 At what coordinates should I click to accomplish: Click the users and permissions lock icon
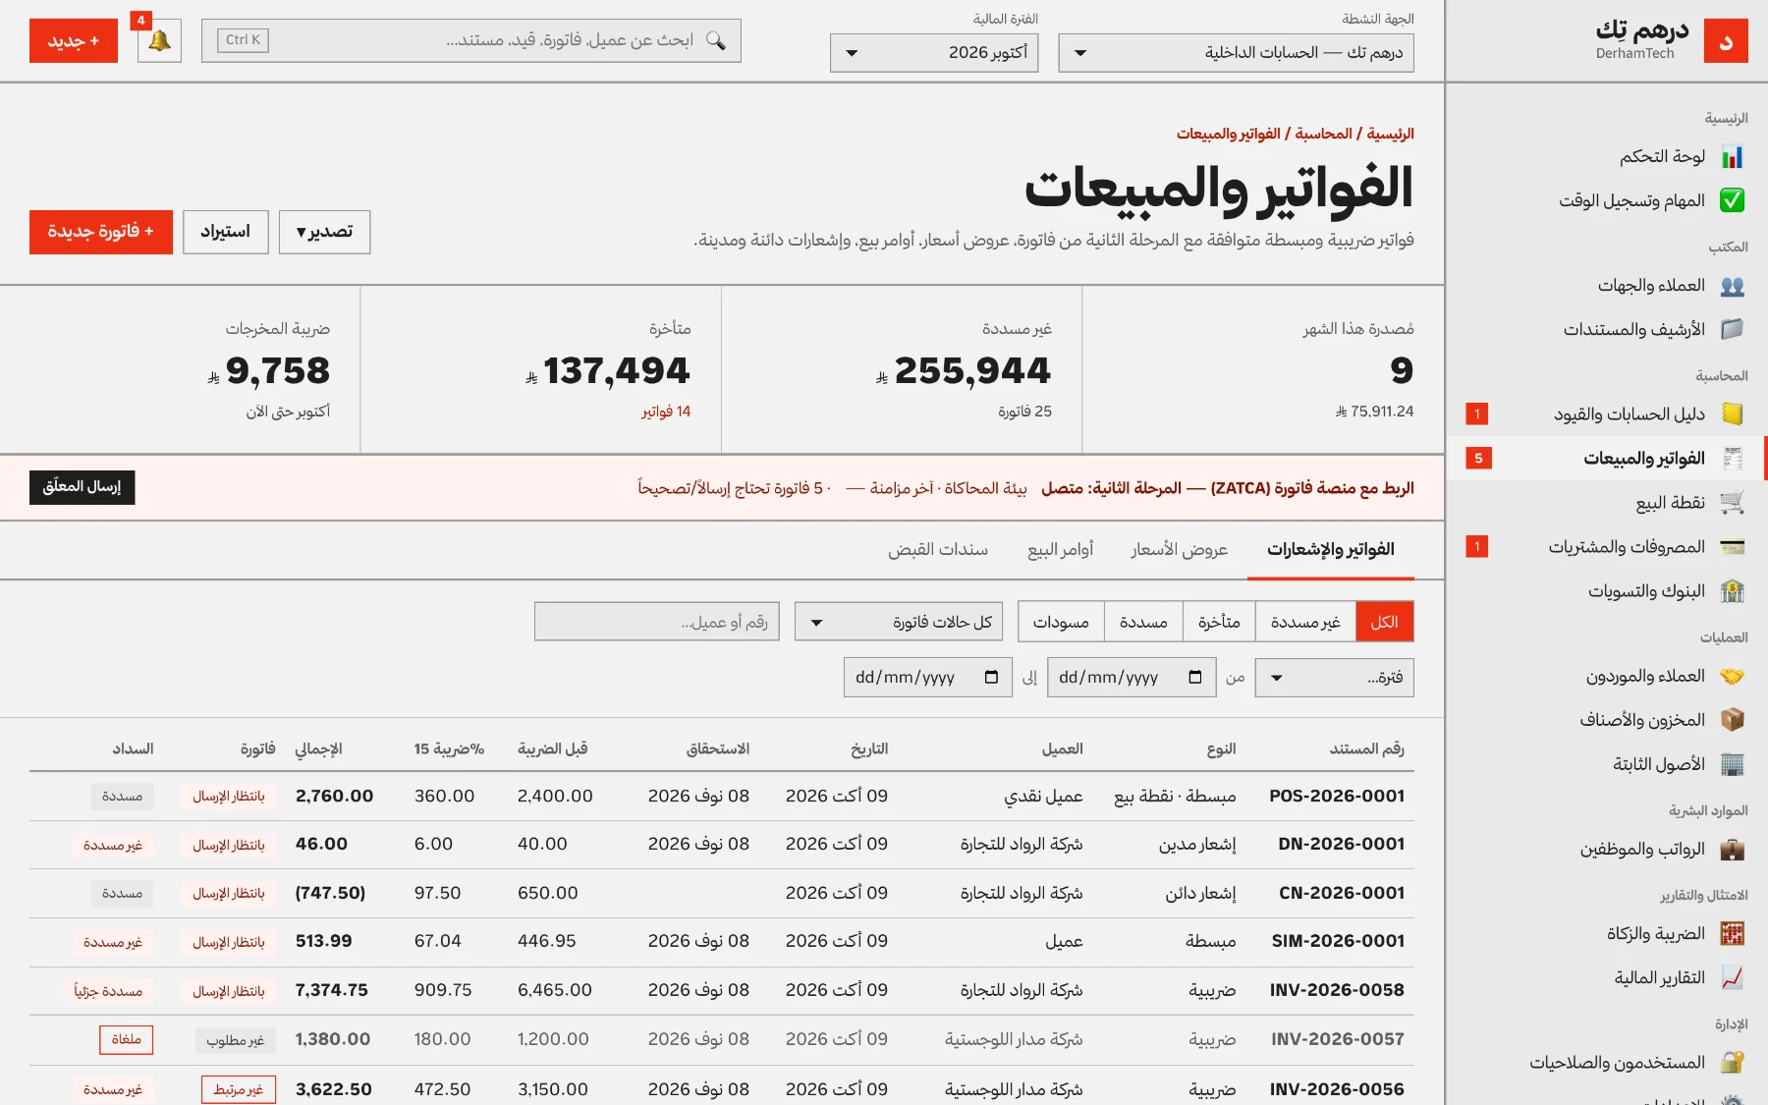tap(1732, 1063)
